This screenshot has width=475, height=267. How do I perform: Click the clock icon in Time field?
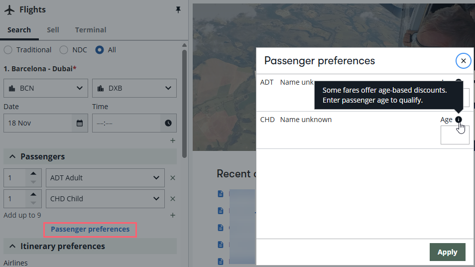168,123
